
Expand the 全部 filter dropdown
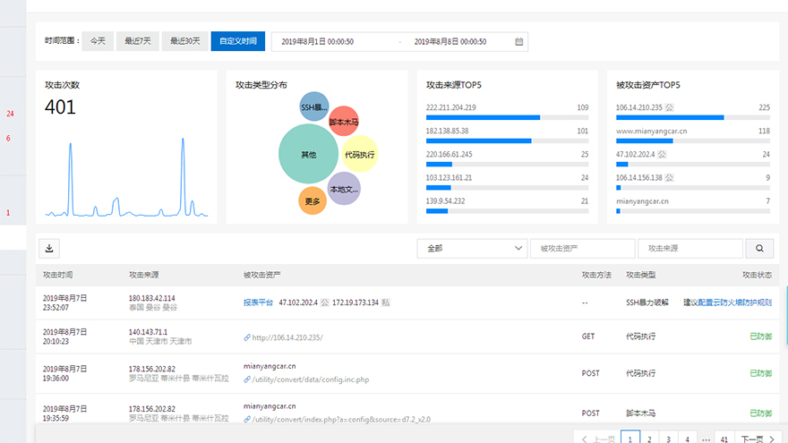point(472,249)
